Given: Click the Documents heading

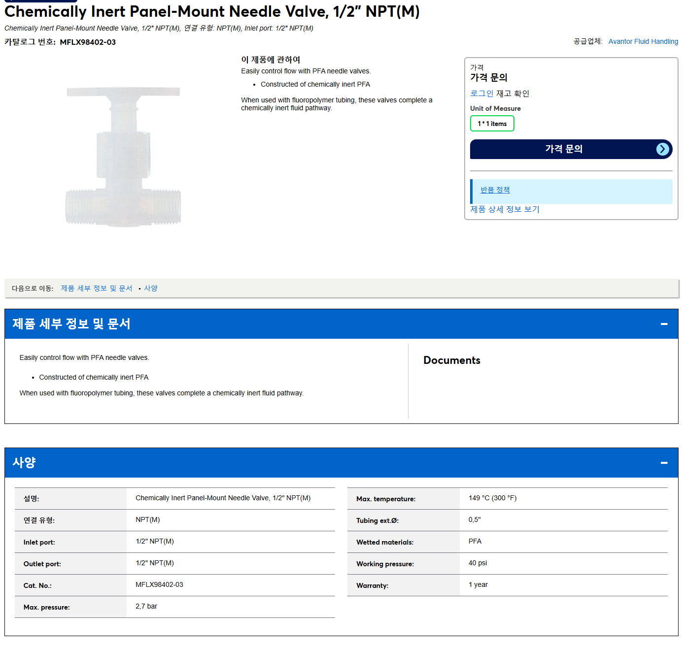Looking at the screenshot, I should tap(451, 360).
